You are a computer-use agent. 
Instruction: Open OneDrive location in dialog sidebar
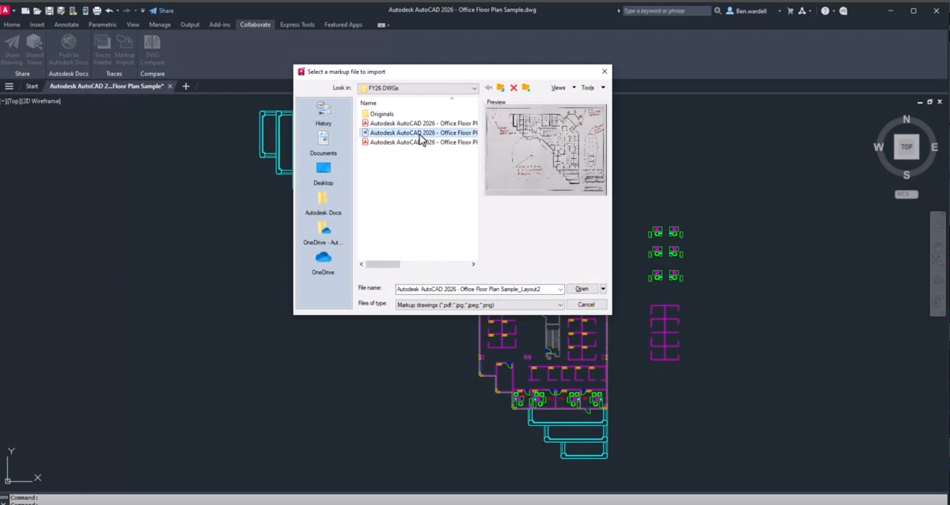[x=323, y=263]
